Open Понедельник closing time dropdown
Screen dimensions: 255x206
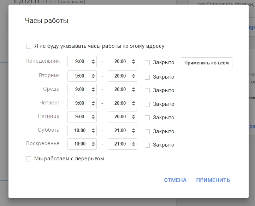[x=122, y=62]
